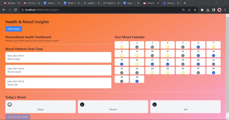Submit today's mood with the Submit button
The image size is (229, 120).
click(18, 117)
